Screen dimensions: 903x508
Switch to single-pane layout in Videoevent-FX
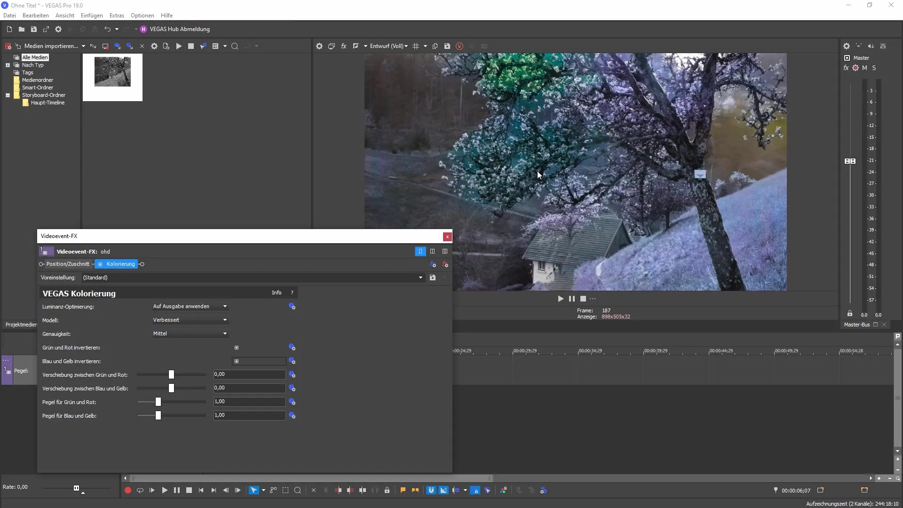(420, 252)
